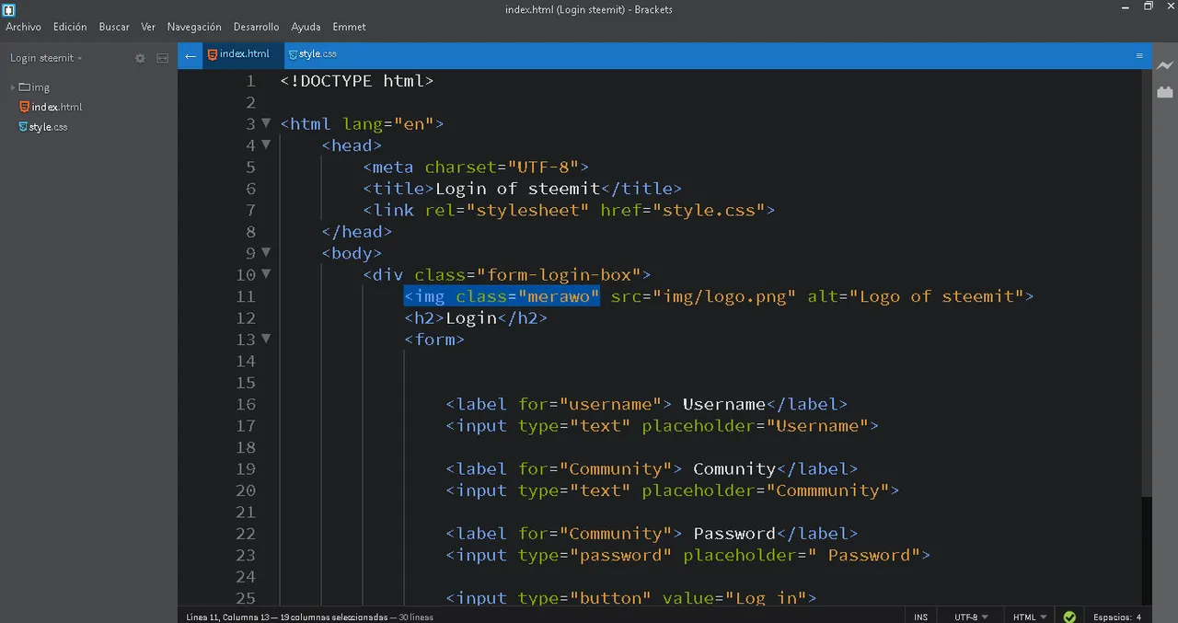Screen dimensions: 1178x623
Task: Expand the img folder arrow
Action: (x=13, y=87)
